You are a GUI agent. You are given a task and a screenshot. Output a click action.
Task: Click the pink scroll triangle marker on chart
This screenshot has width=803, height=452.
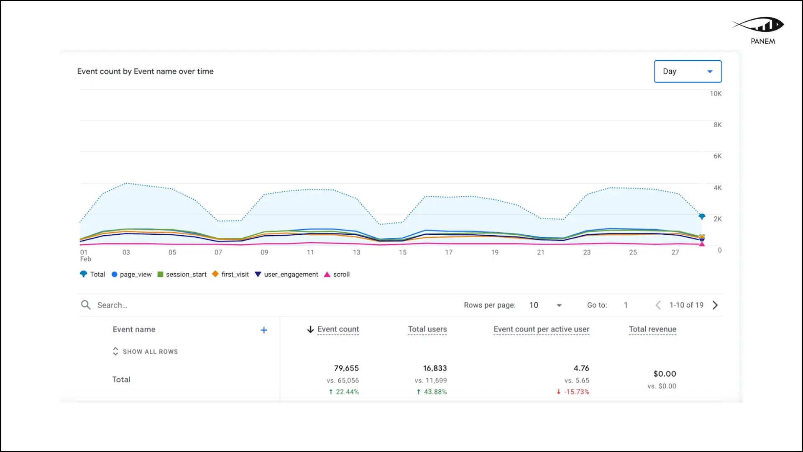pyautogui.click(x=702, y=244)
